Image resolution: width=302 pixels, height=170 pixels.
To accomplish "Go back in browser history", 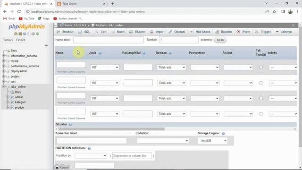I will tap(5, 11).
